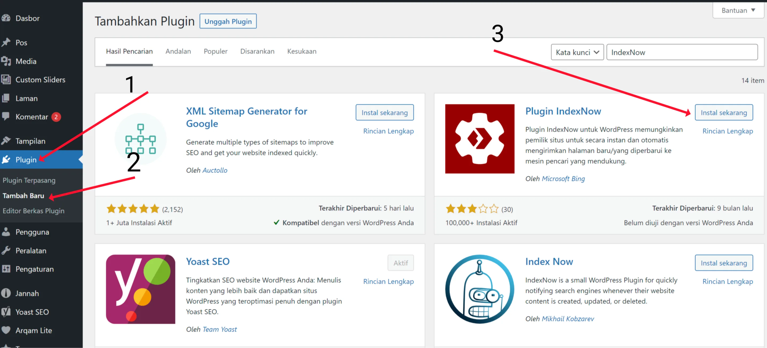Viewport: 767px width, 348px height.
Task: Click Instal sekarang for Index Now
Action: click(x=724, y=263)
